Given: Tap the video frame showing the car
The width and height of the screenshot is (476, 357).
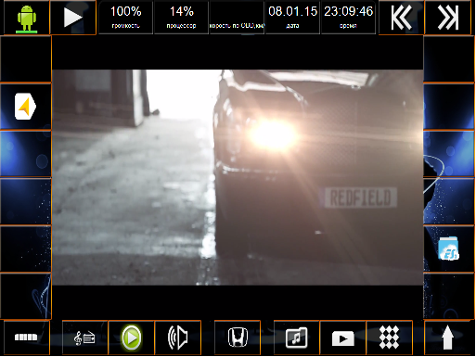Looking at the screenshot, I should [238, 177].
